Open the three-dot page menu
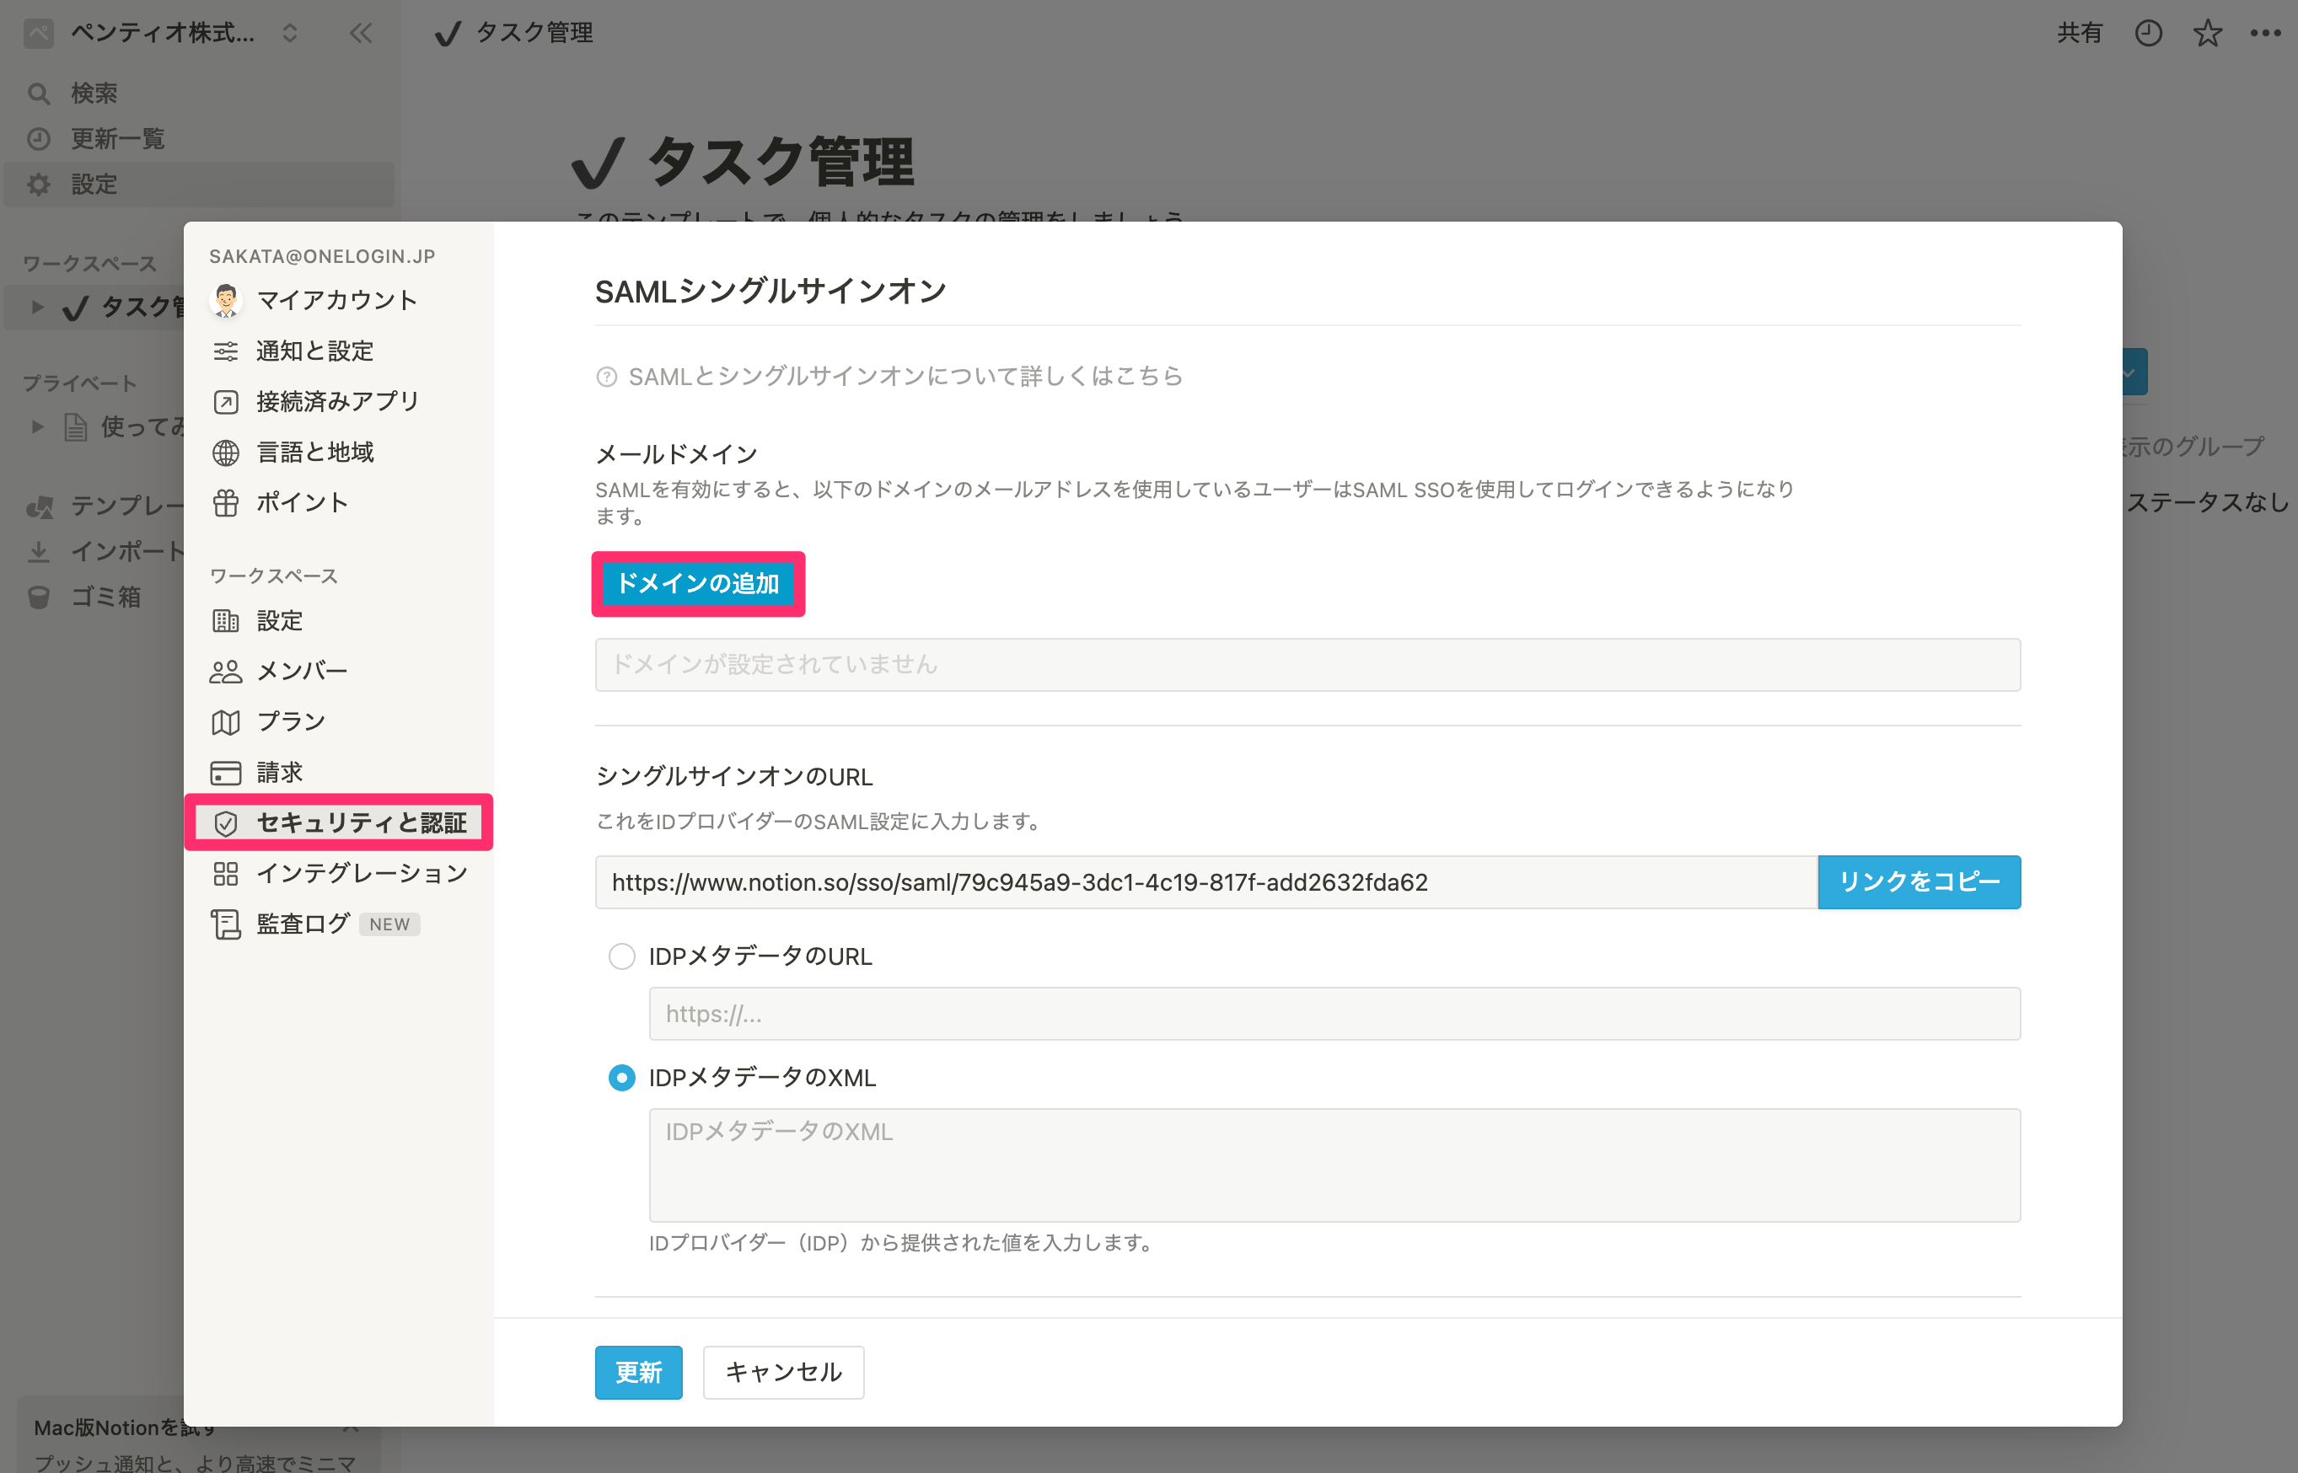Viewport: 2298px width, 1473px height. (2265, 34)
